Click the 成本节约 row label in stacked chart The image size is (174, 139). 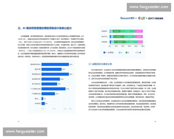point(105,36)
